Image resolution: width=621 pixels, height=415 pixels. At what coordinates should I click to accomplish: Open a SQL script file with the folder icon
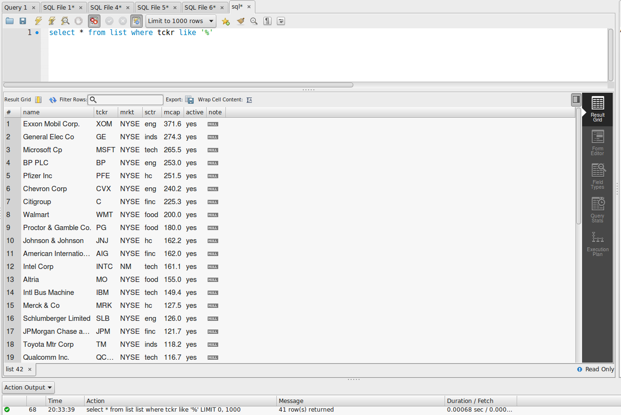(10, 21)
